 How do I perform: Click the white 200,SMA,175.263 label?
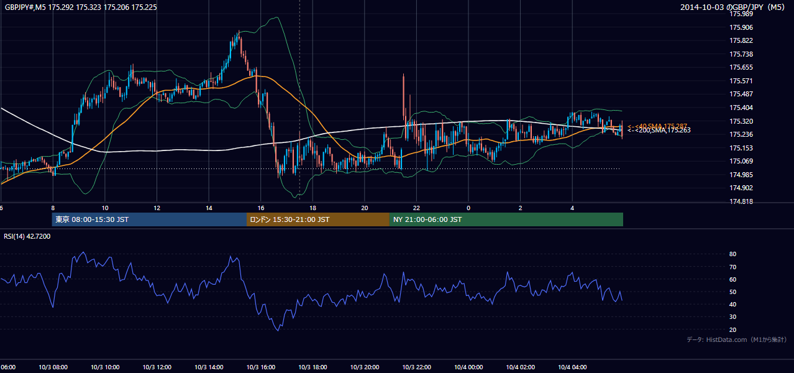pos(659,131)
